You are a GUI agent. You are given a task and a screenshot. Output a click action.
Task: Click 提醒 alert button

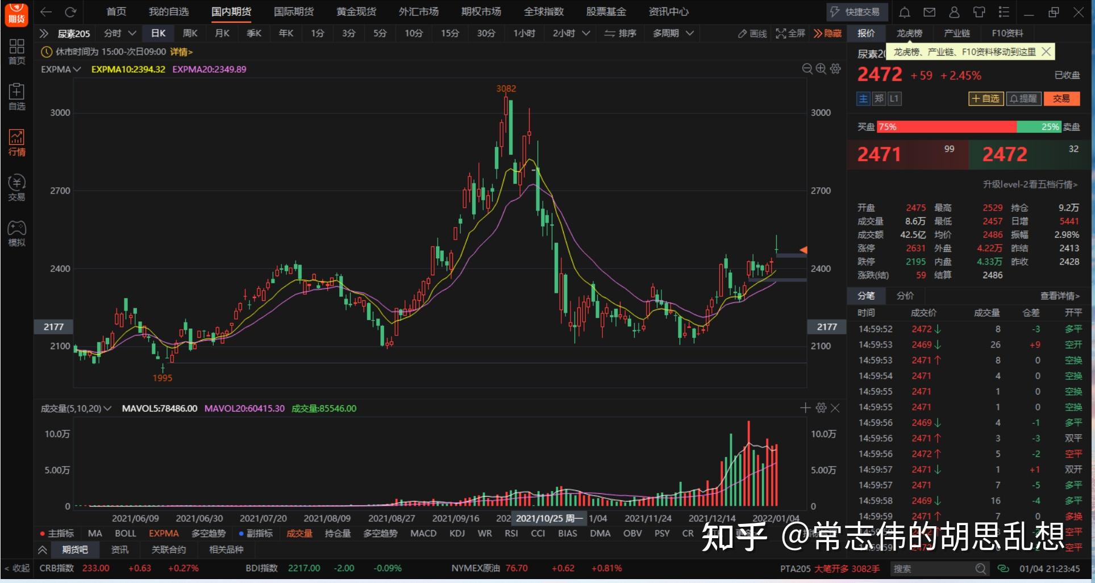1023,99
